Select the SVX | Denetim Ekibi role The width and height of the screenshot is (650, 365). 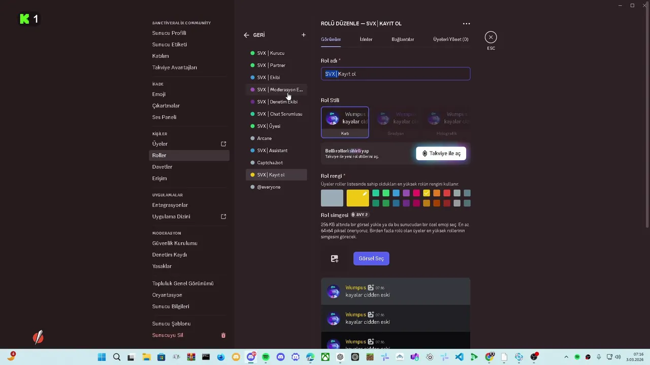tap(276, 102)
